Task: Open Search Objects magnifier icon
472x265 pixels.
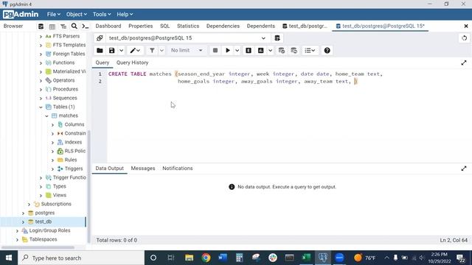Action: click(x=74, y=26)
